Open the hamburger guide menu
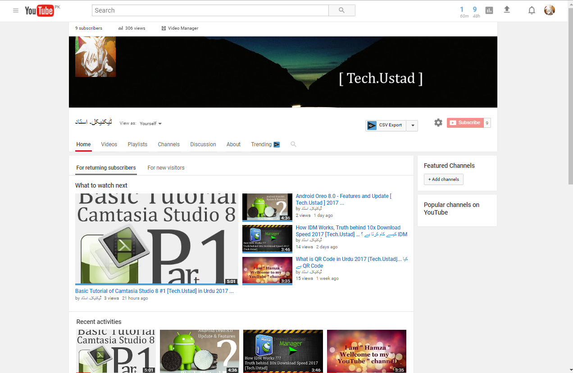 click(16, 10)
